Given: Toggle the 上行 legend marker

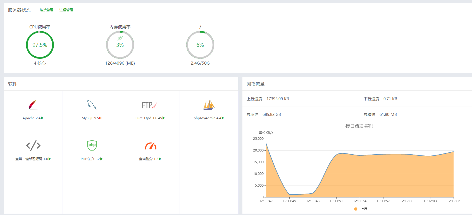Looking at the screenshot, I should (356, 209).
